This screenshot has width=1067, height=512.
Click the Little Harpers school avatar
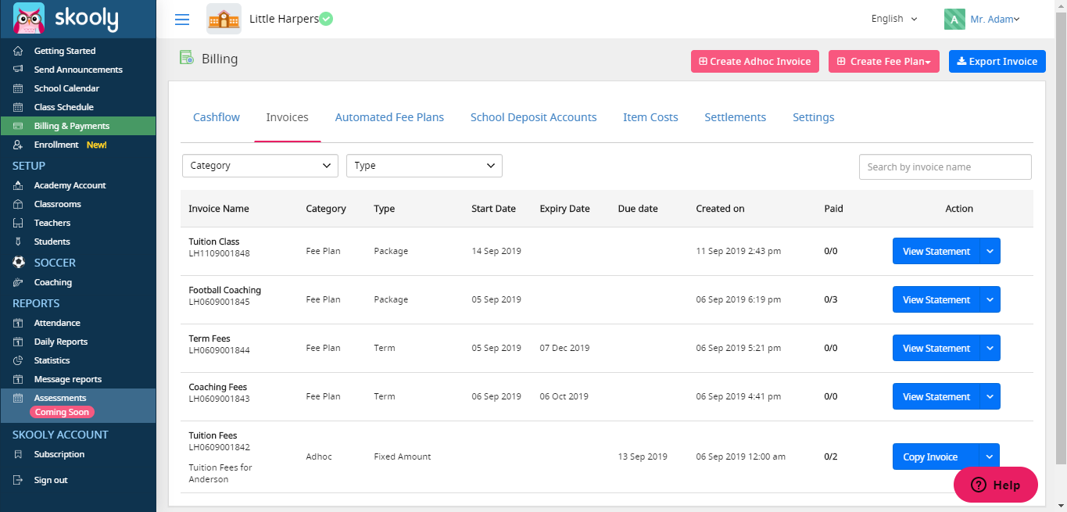click(x=224, y=19)
